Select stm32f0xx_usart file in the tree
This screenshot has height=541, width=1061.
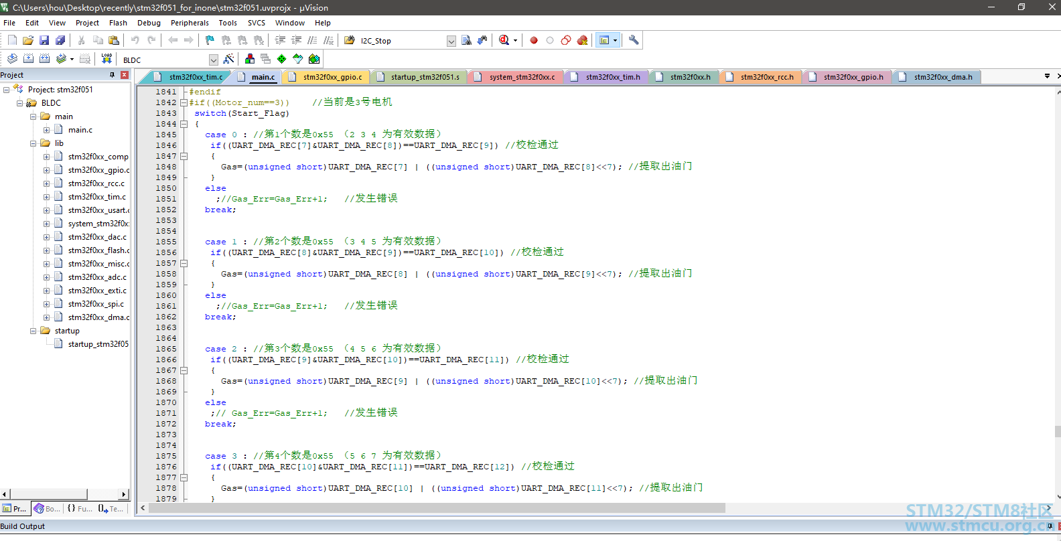98,210
